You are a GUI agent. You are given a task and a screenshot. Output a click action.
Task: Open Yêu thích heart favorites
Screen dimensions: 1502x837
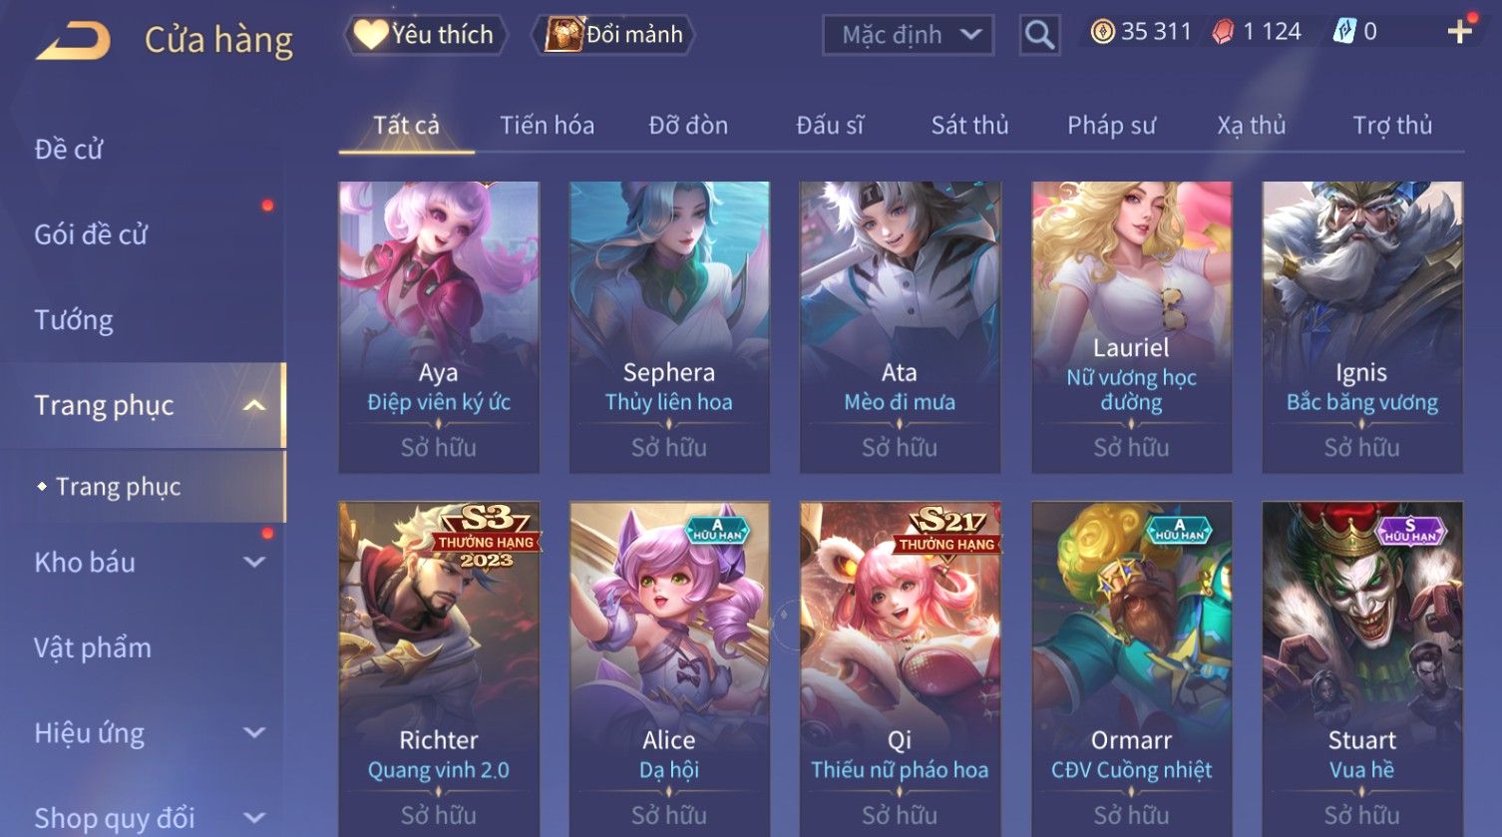point(425,35)
